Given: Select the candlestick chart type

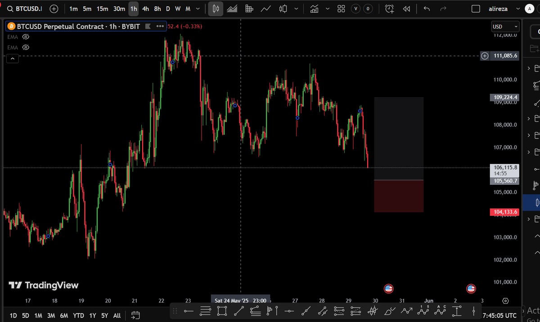Looking at the screenshot, I should (x=216, y=9).
